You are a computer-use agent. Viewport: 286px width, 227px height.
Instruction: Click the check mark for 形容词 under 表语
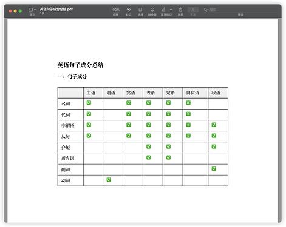(x=149, y=157)
